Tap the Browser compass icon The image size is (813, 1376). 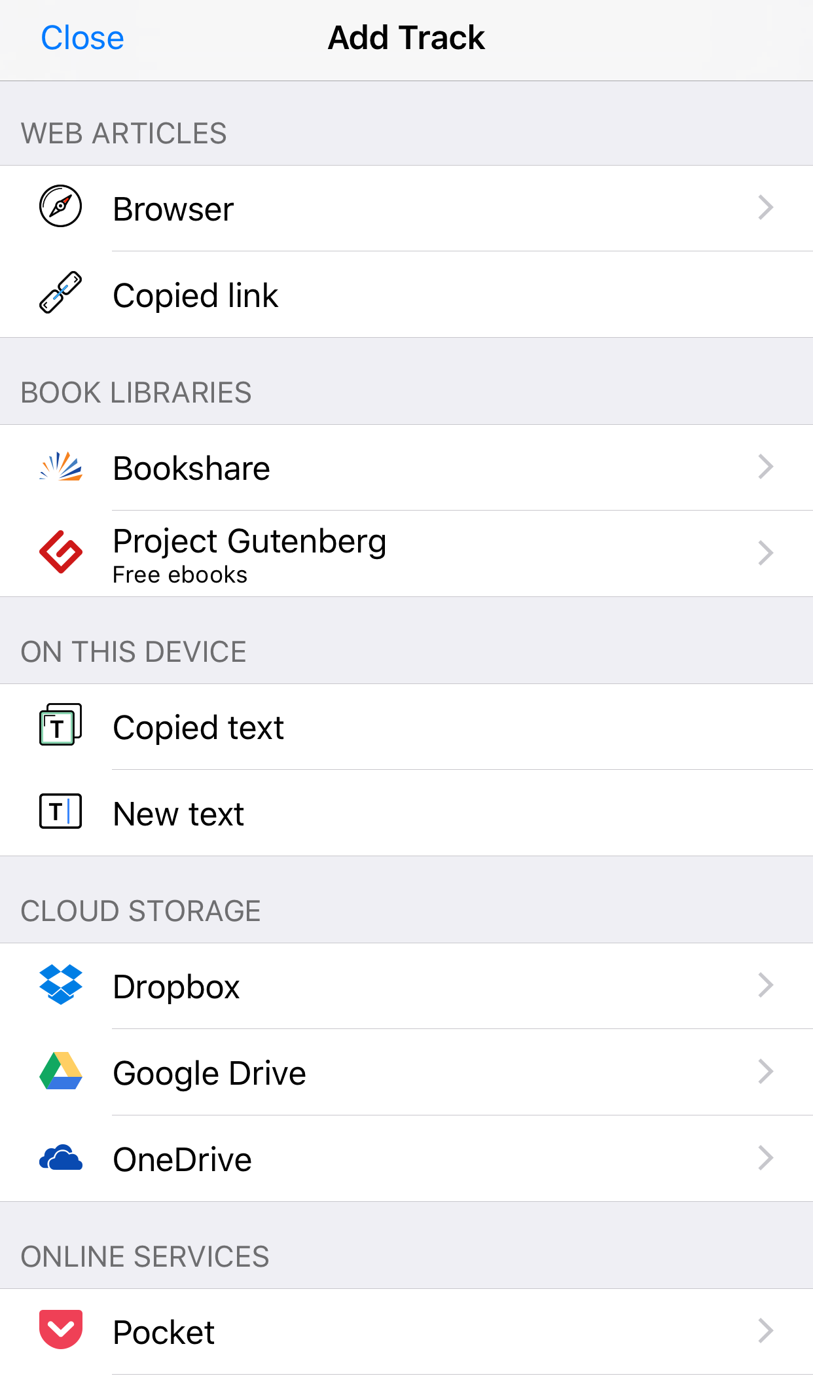click(61, 206)
